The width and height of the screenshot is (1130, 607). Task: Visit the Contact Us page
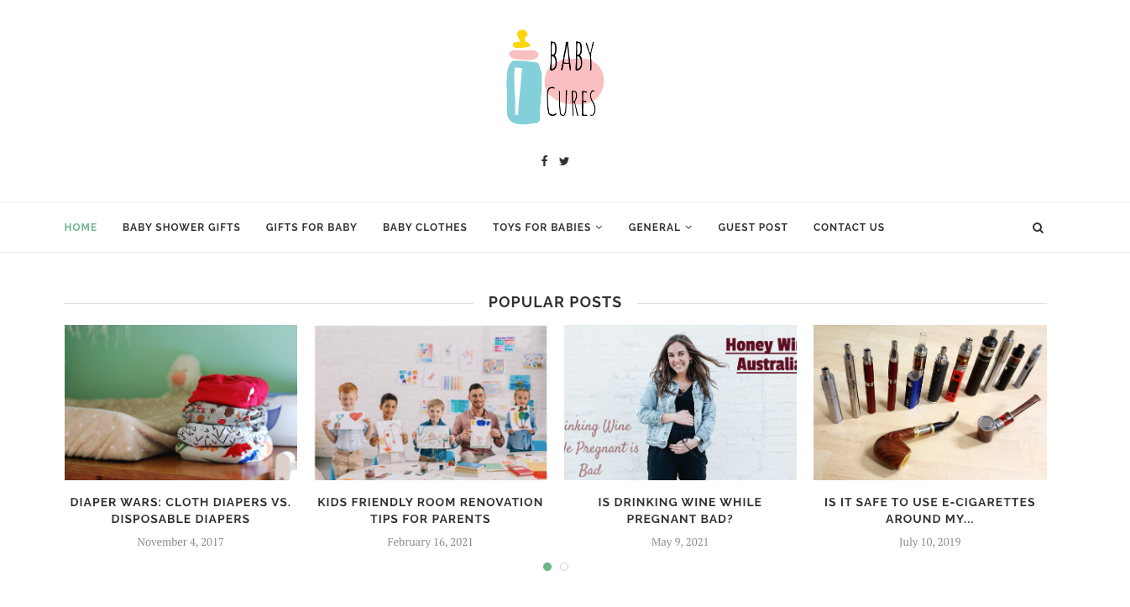click(x=849, y=228)
